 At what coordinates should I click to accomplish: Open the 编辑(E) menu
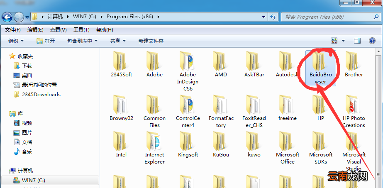35,30
